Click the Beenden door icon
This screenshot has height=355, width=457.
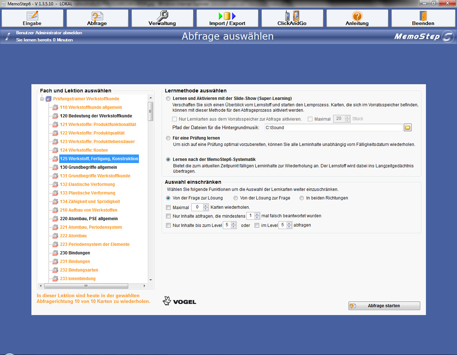pos(423,16)
